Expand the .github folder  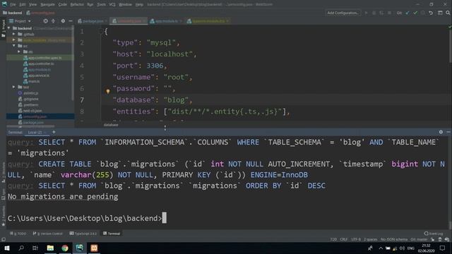click(14, 35)
